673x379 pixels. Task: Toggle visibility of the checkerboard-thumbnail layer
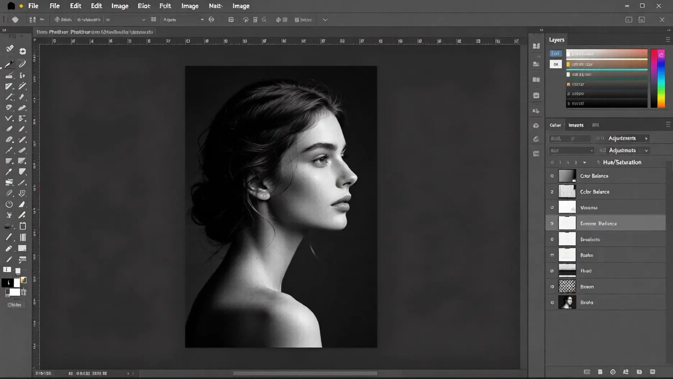pyautogui.click(x=552, y=287)
